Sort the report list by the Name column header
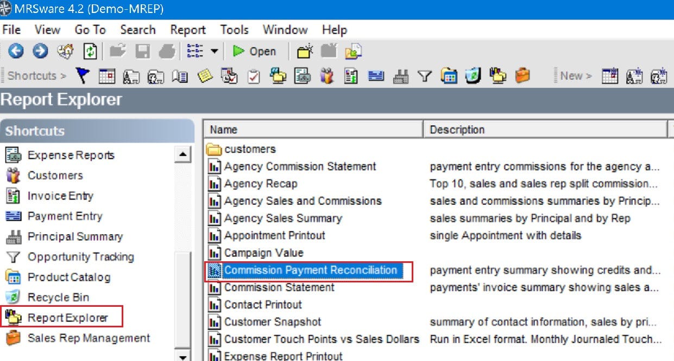Screen dimensions: 674x361 [x=314, y=130]
